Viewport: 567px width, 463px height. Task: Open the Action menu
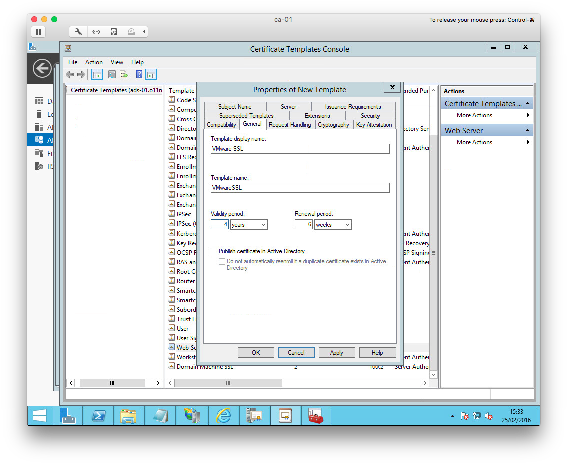(x=94, y=62)
